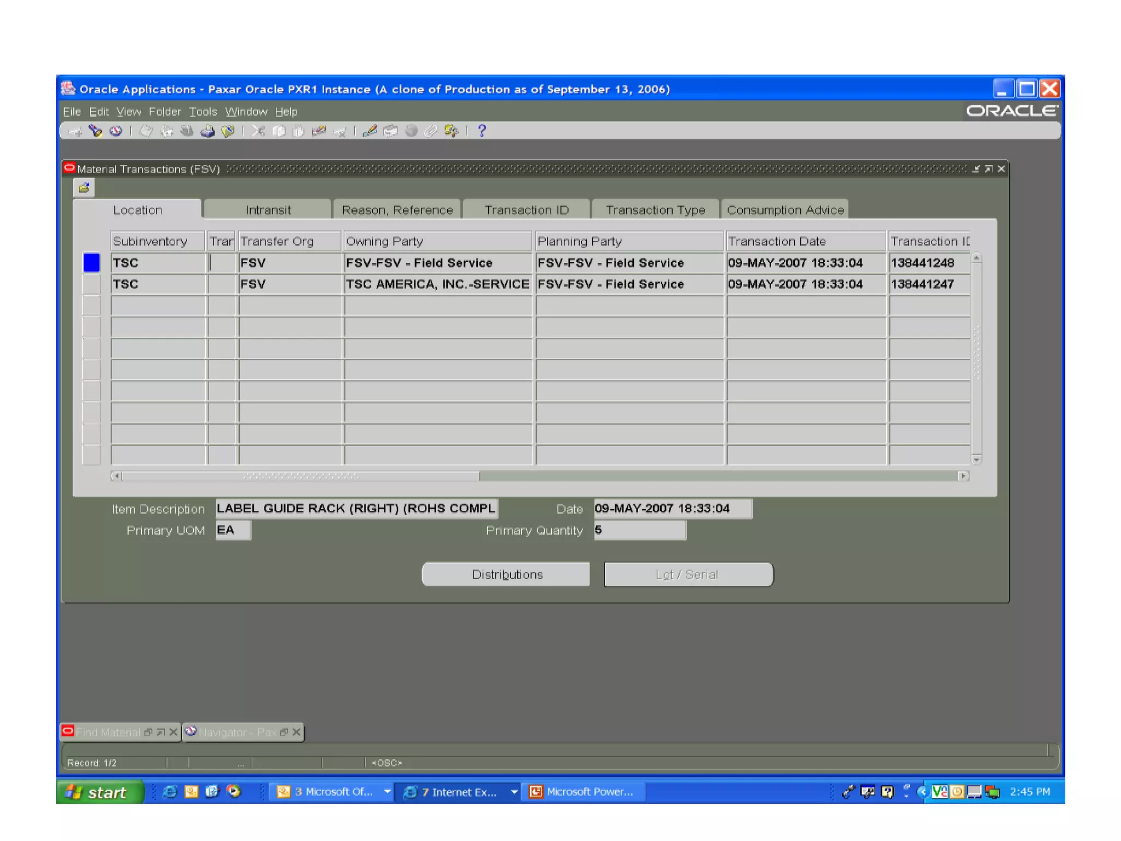The height and width of the screenshot is (841, 1121).
Task: Click the Translations globe icon
Action: [411, 131]
